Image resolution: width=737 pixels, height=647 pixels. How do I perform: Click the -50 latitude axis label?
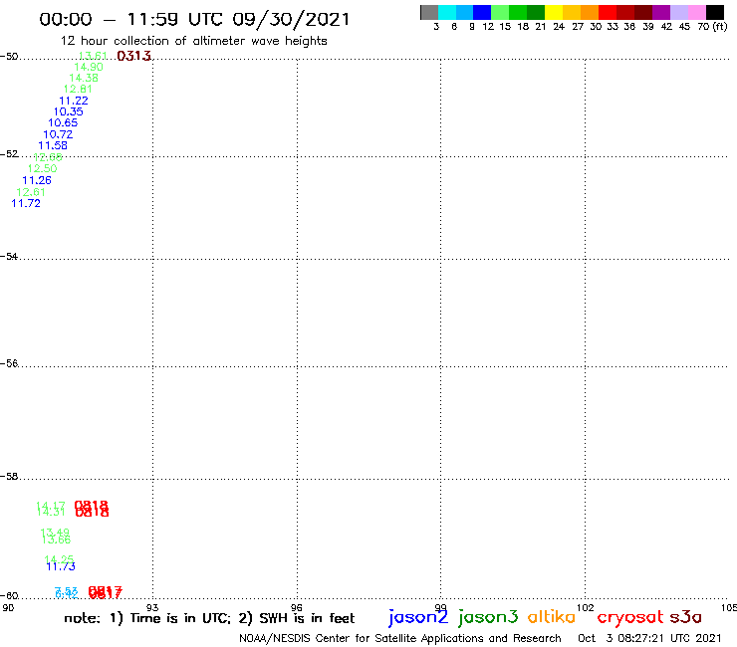click(x=9, y=57)
